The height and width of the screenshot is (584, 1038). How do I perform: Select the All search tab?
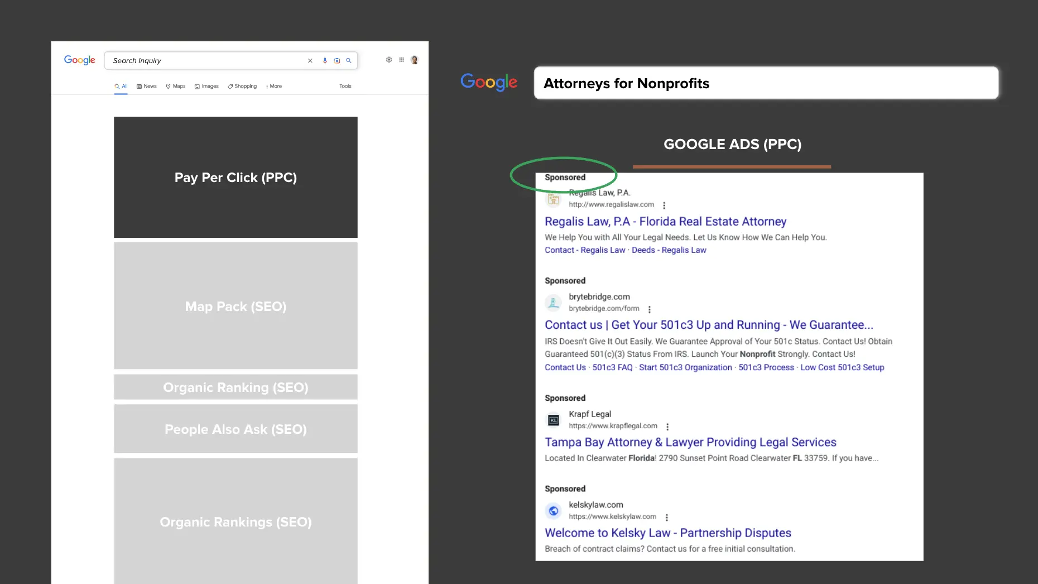point(121,87)
